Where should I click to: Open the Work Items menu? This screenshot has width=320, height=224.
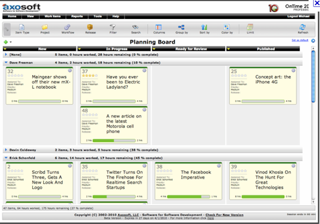coord(52,16)
